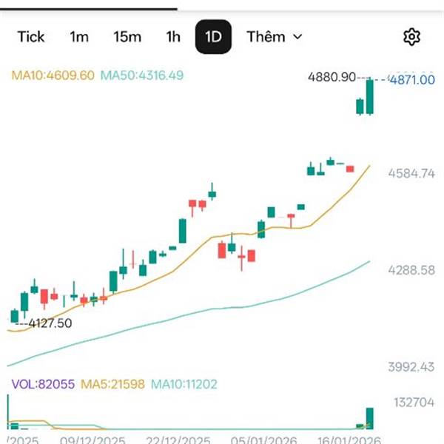The image size is (444, 444).
Task: Click the MA10:11202 volume indicator label
Action: 185,383
